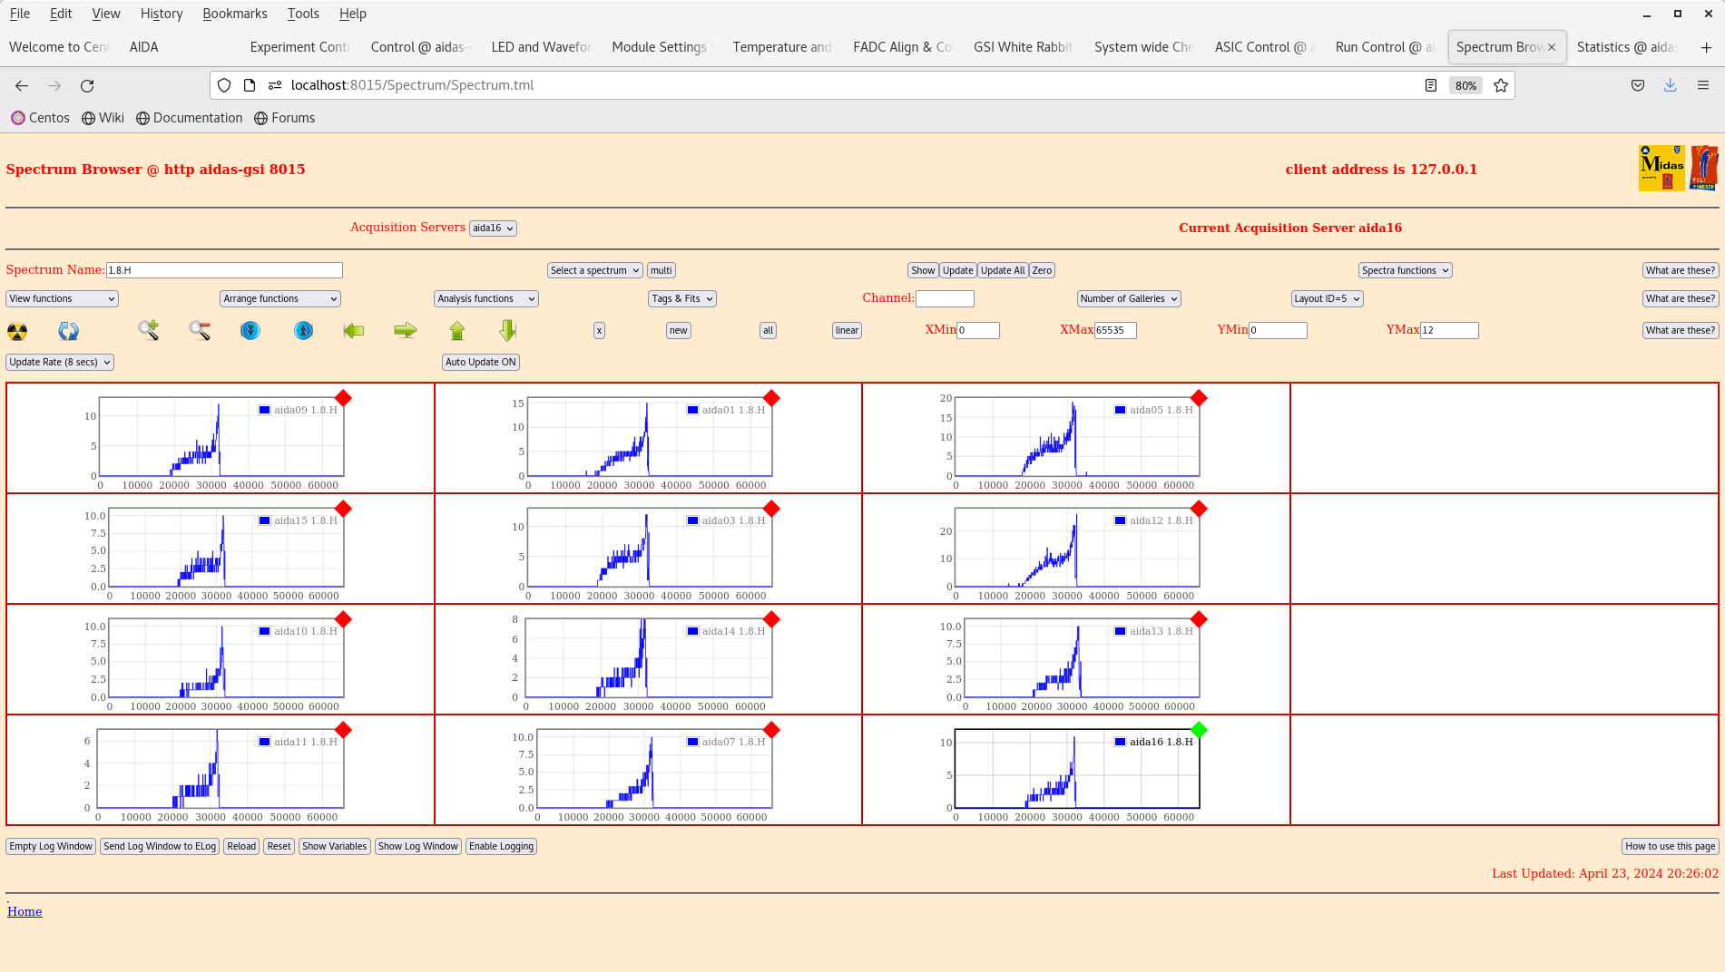
Task: Open the Update Rate dropdown
Action: tap(60, 362)
